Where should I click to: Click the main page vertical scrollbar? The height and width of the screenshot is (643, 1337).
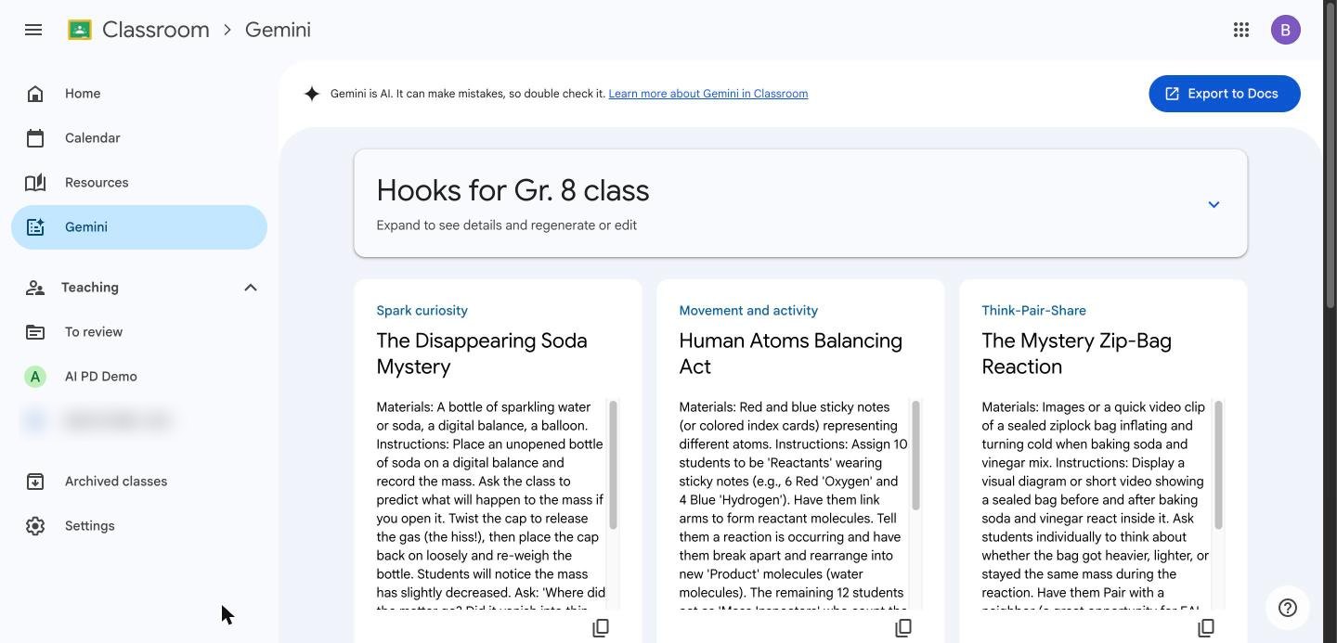(x=1331, y=158)
